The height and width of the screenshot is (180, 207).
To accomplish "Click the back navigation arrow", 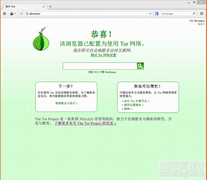I will (21, 14).
